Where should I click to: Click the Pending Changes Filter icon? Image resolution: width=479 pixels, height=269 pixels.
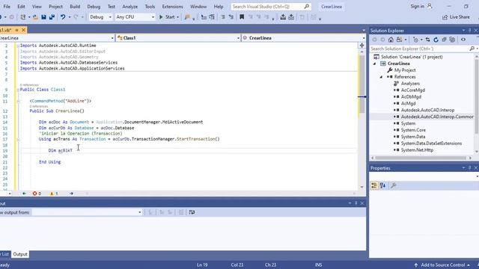415,40
